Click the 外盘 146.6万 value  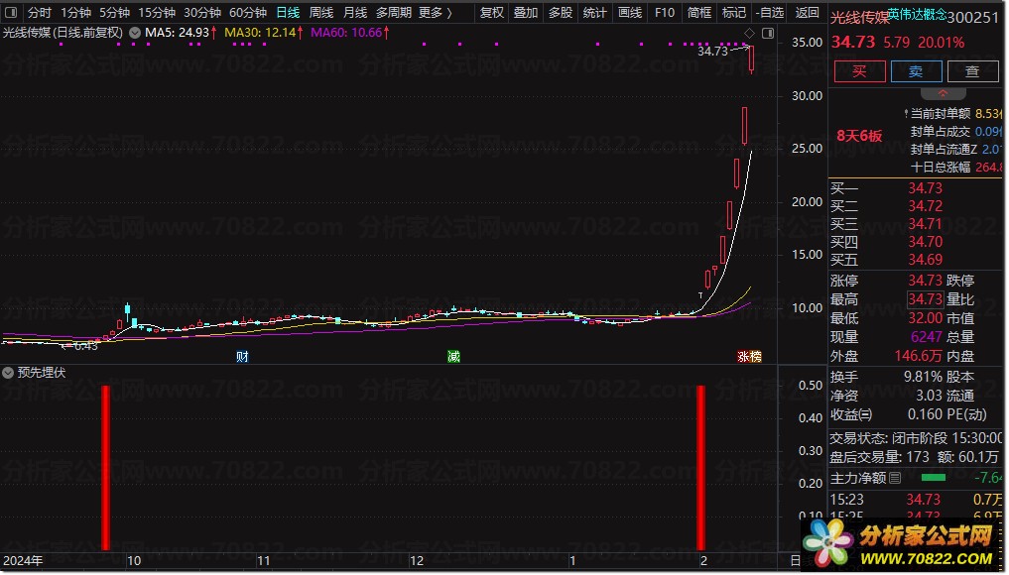coord(919,356)
